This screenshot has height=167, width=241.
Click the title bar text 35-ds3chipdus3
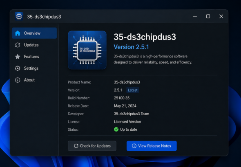click(44, 17)
